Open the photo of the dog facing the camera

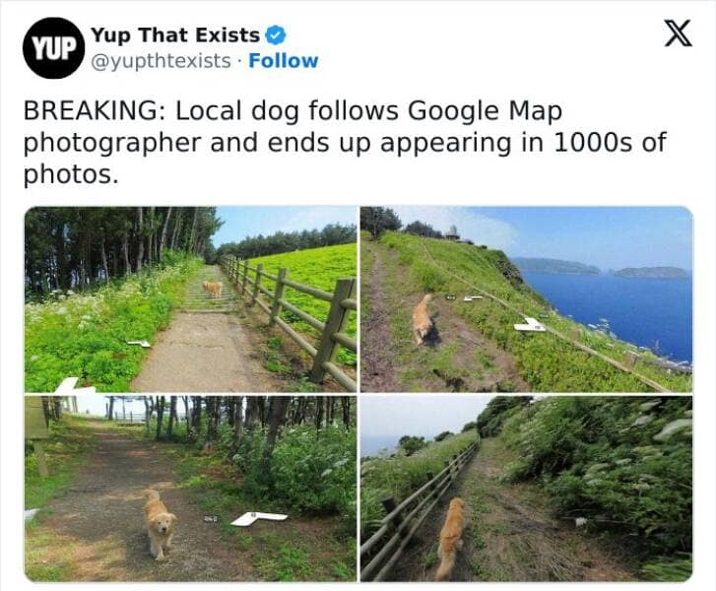(190, 489)
